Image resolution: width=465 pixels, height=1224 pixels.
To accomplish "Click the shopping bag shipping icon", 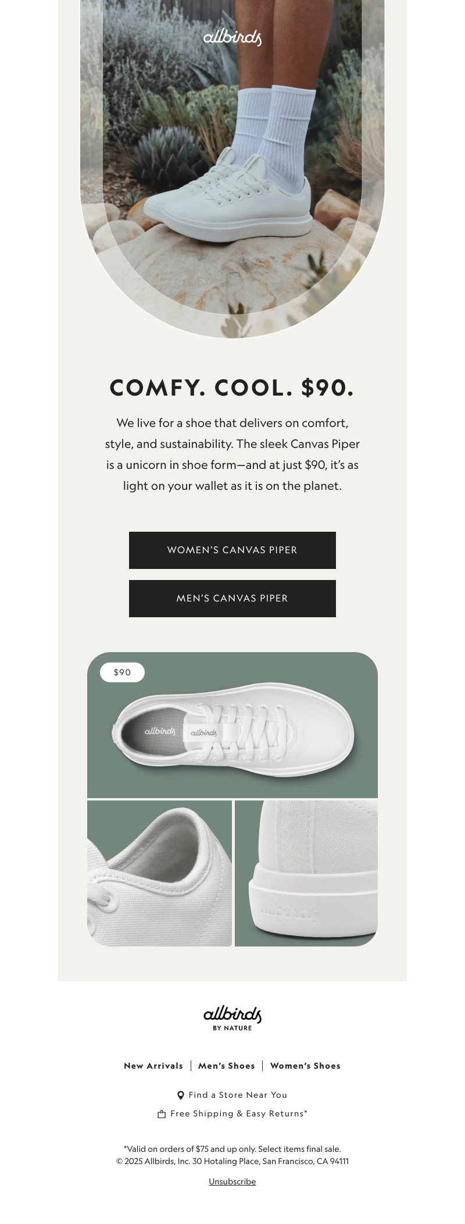I will (x=162, y=1114).
